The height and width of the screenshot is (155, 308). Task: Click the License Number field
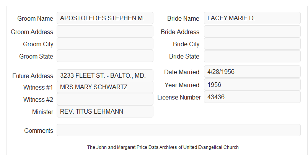(x=252, y=97)
